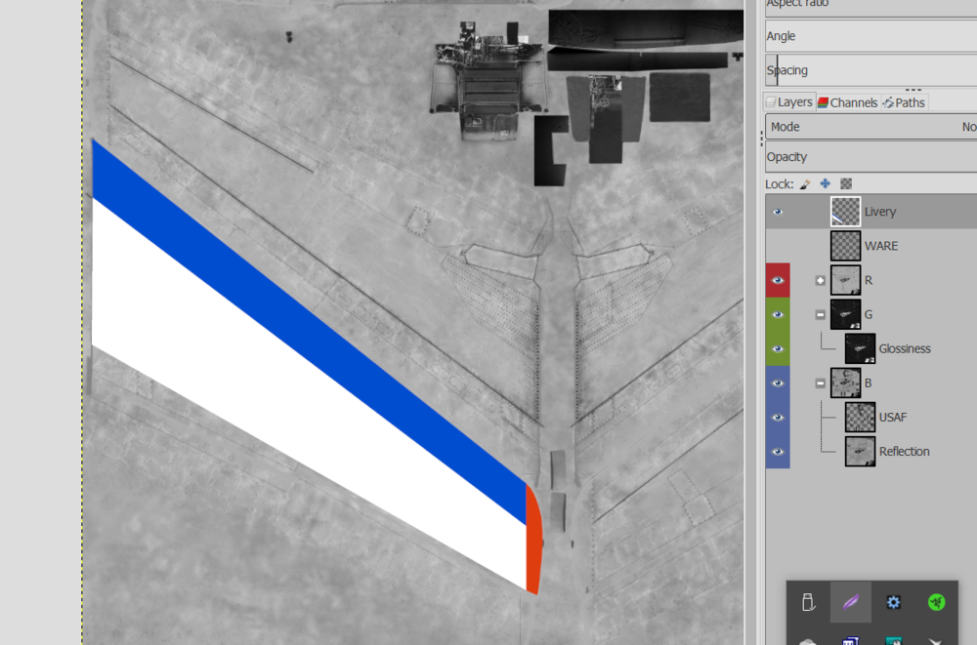Toggle Lock alpha channel checkerboard icon
The image size is (977, 645).
pyautogui.click(x=845, y=183)
